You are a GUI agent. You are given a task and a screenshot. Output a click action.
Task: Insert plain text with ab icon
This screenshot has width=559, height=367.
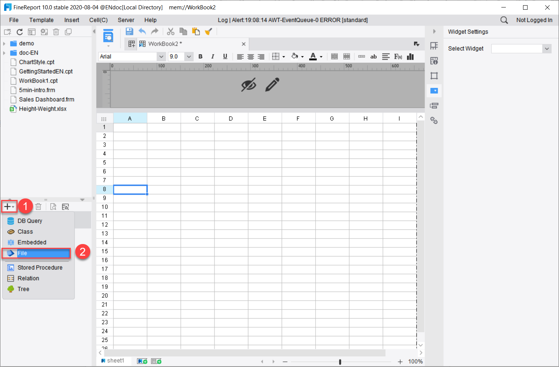373,56
